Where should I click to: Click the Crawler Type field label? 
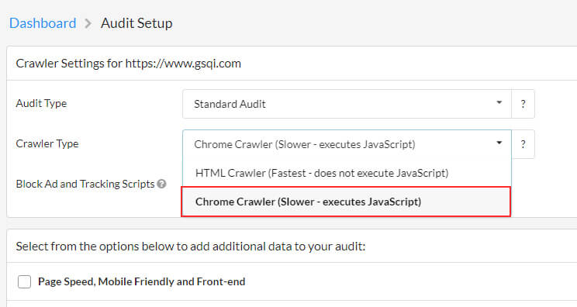[x=47, y=143]
